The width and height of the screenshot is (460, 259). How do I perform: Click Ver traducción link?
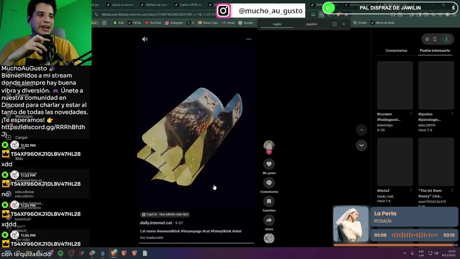[x=151, y=238]
